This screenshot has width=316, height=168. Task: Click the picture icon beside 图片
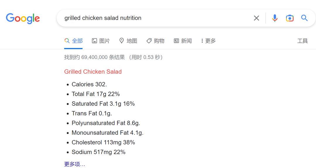click(x=94, y=40)
